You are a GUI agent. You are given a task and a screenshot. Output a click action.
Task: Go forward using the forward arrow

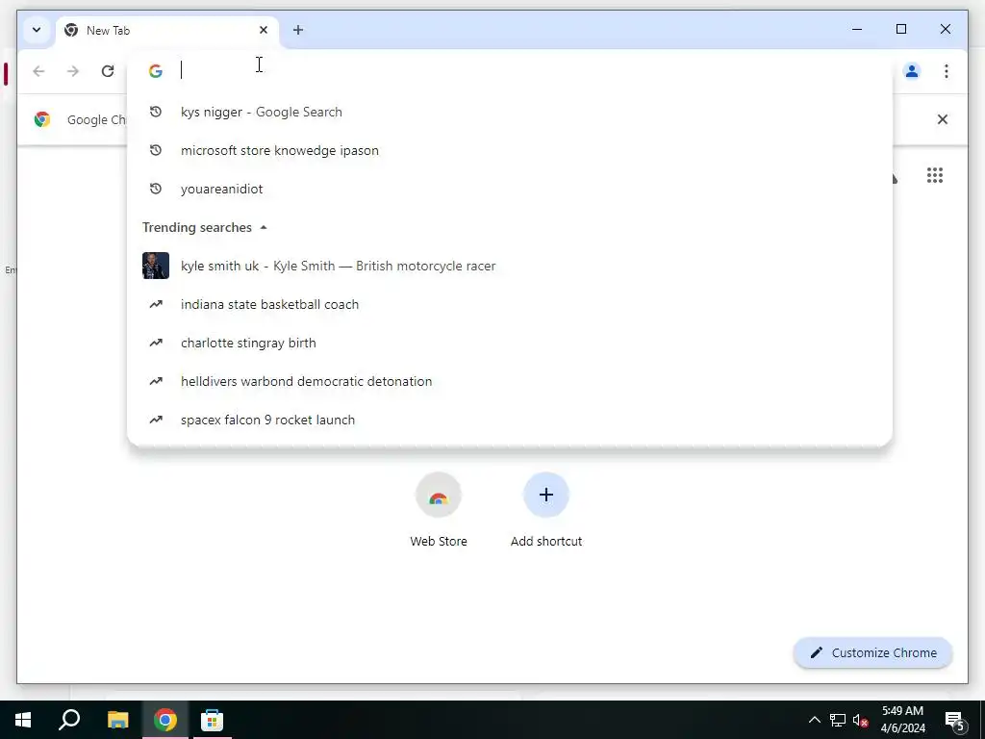coord(73,71)
